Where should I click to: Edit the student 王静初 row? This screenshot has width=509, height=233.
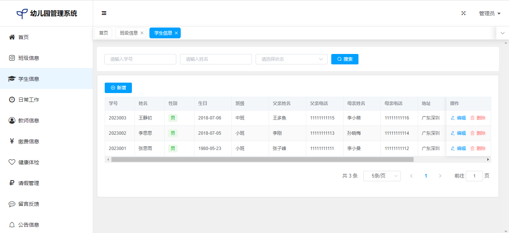458,118
